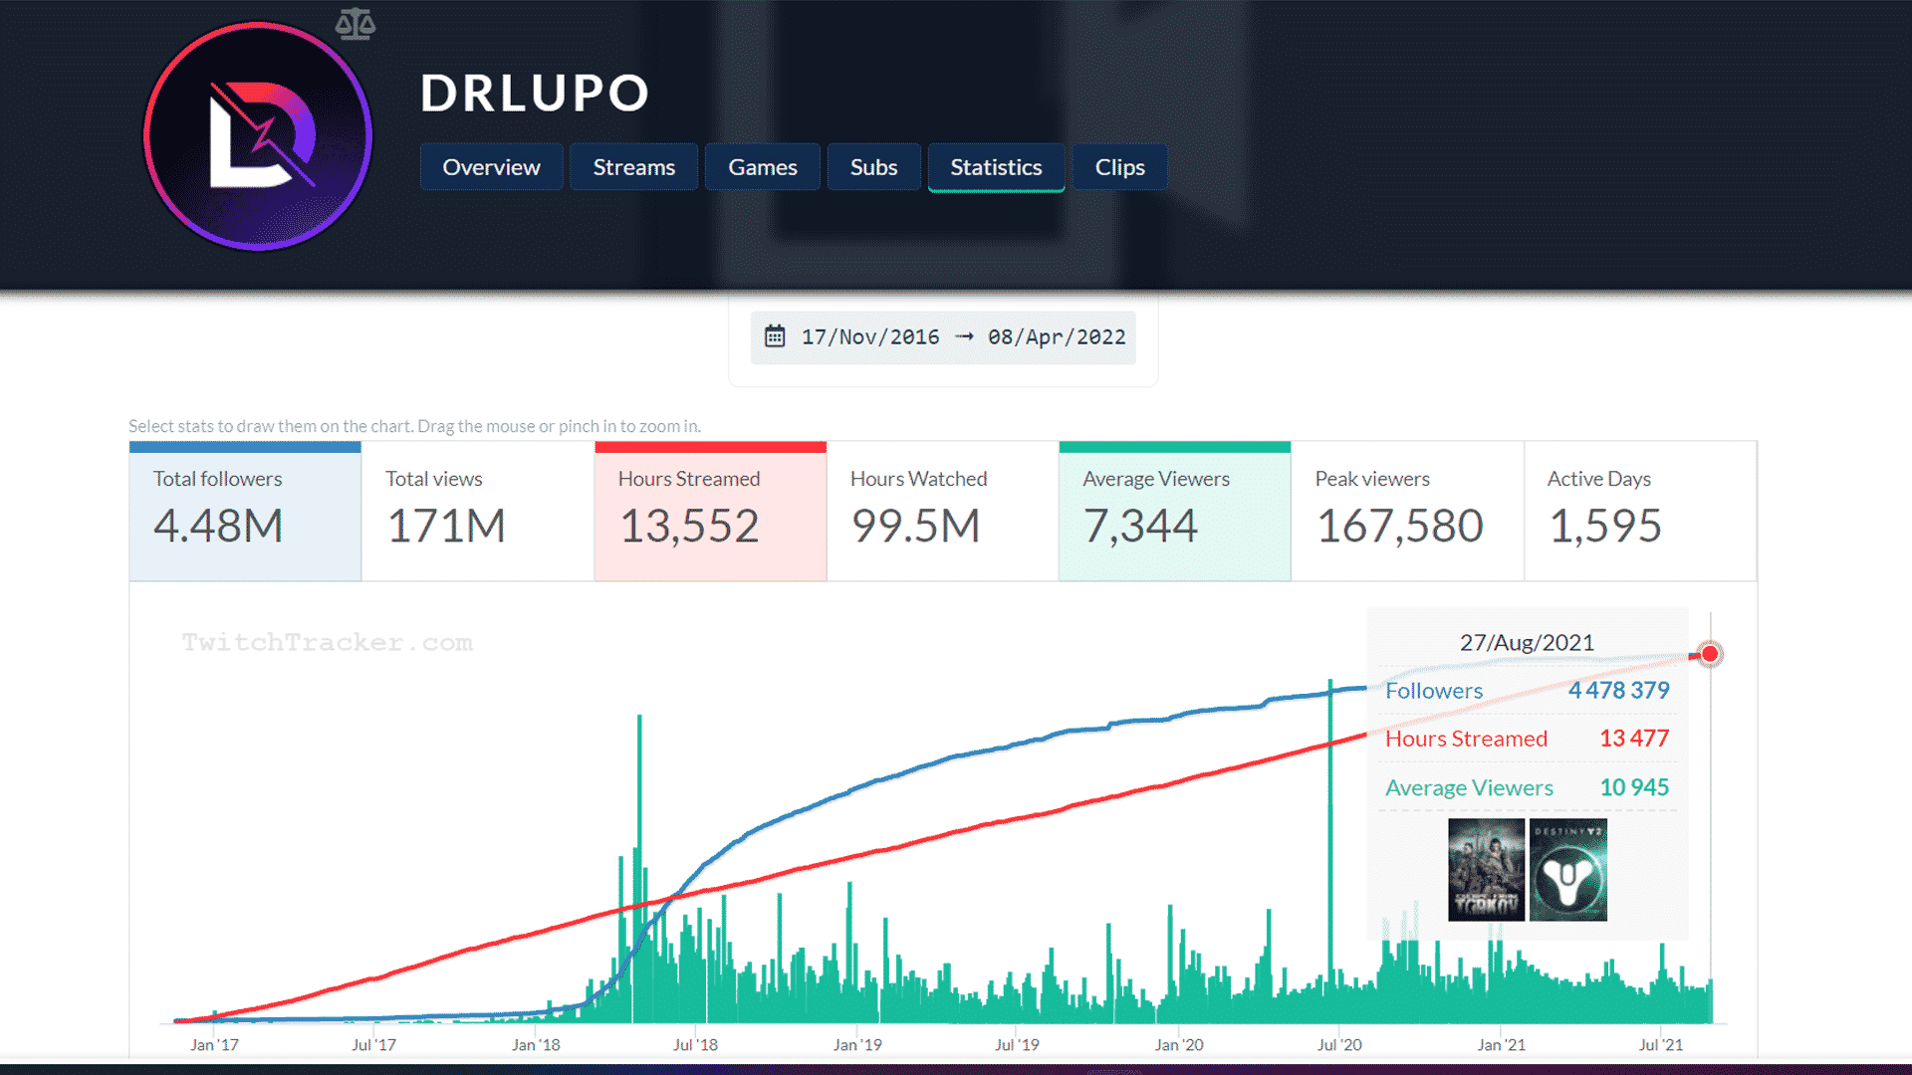Click the Hours Streamed 13 477 tooltip row
This screenshot has height=1075, width=1912.
point(1527,739)
